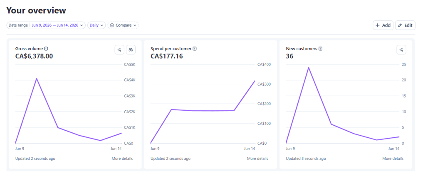423x178 pixels.
Task: Click the CA$6,378.00 gross volume total
Action: click(x=34, y=56)
